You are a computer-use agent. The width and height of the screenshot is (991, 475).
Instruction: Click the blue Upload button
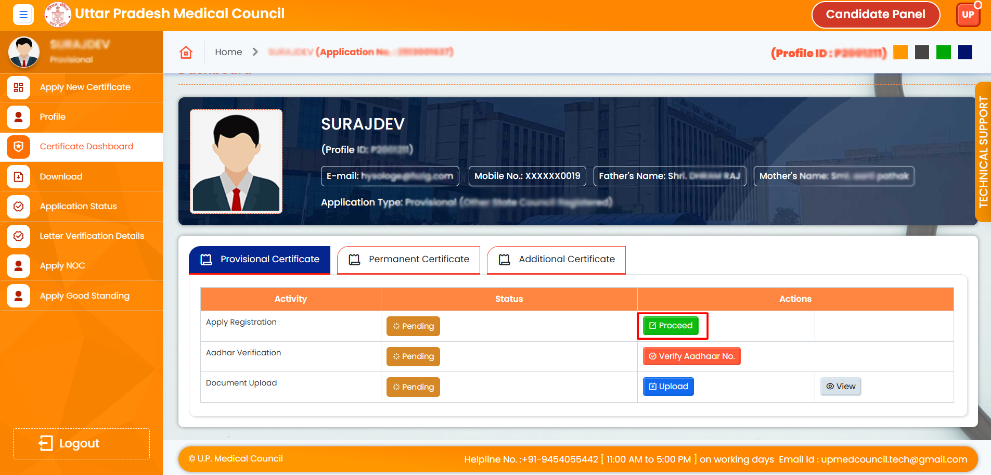pyautogui.click(x=668, y=387)
